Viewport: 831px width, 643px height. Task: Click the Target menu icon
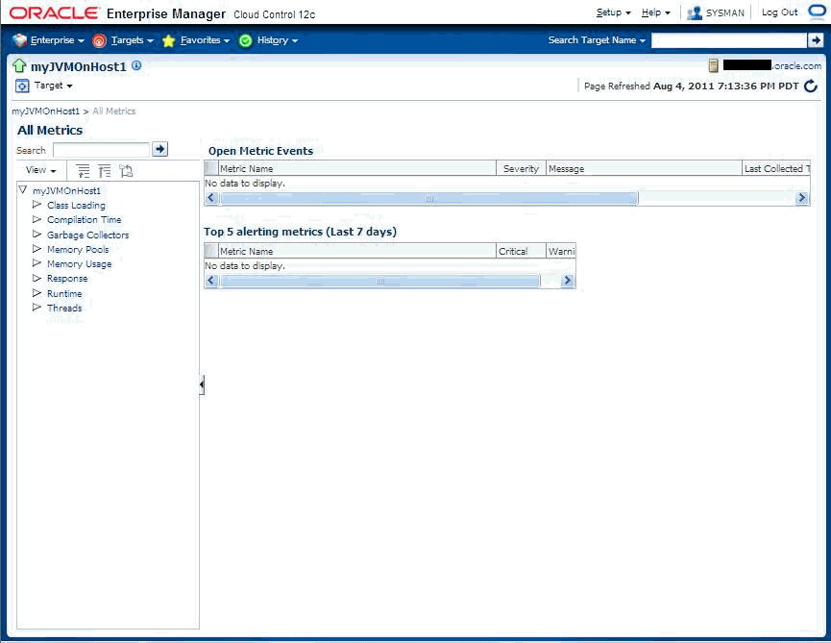pos(22,86)
